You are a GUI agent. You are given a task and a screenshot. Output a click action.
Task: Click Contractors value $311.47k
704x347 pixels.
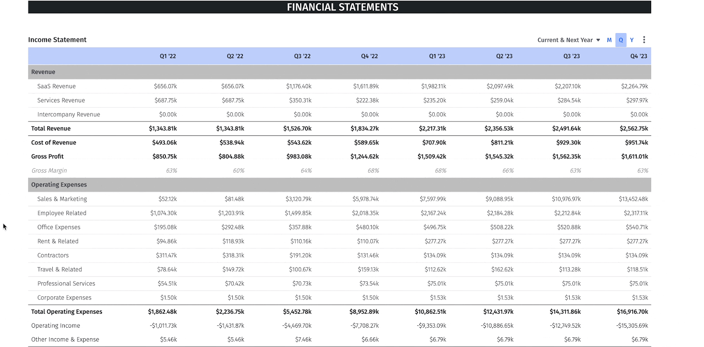click(x=166, y=255)
